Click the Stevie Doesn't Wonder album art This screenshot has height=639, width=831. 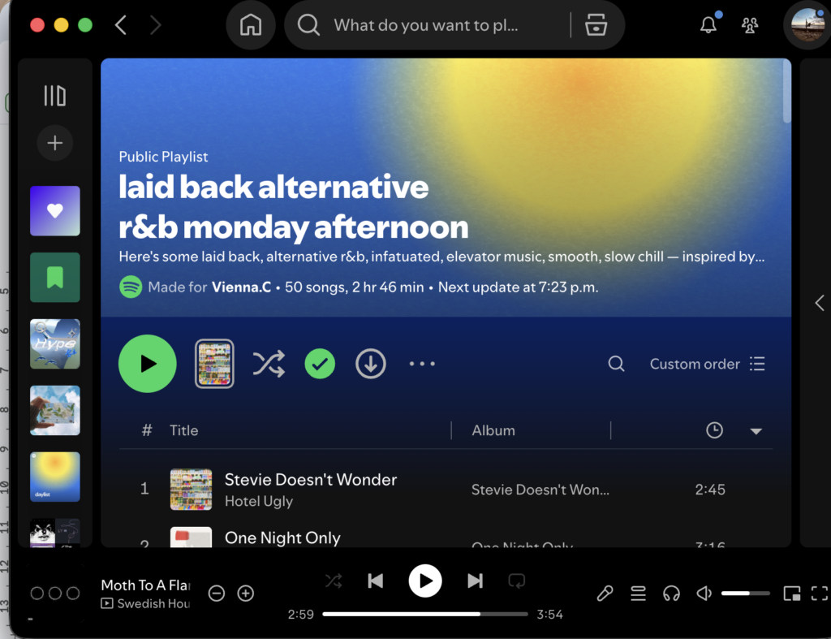(x=191, y=490)
